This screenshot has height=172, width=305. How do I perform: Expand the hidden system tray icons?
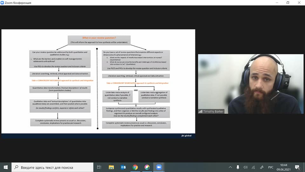coord(230,167)
